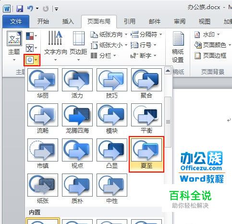Viewport: 232px width, 224px height.
Task: Redo the last action
Action: pos(46,9)
